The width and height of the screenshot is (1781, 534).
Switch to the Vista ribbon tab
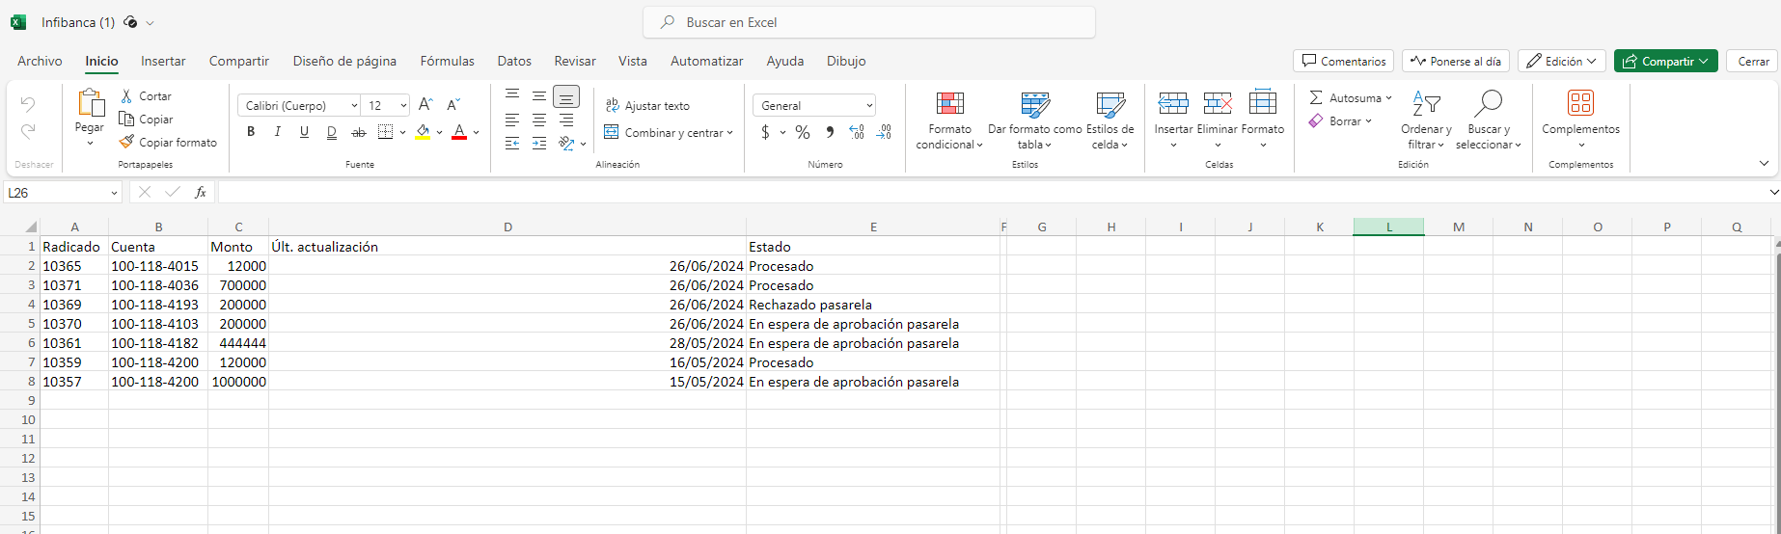pyautogui.click(x=633, y=61)
